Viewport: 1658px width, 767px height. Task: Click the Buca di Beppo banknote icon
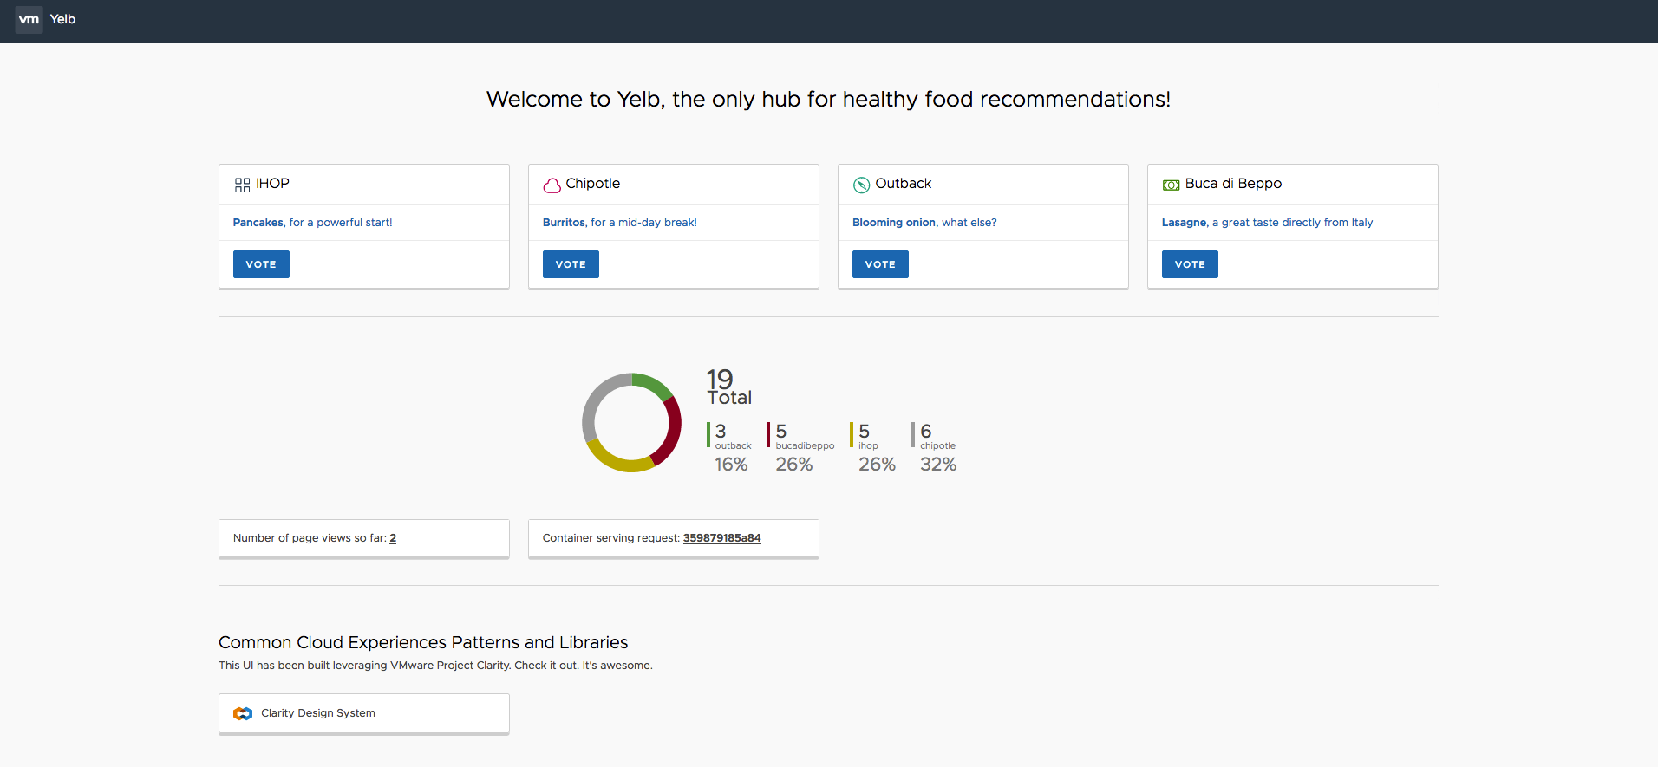click(1171, 185)
